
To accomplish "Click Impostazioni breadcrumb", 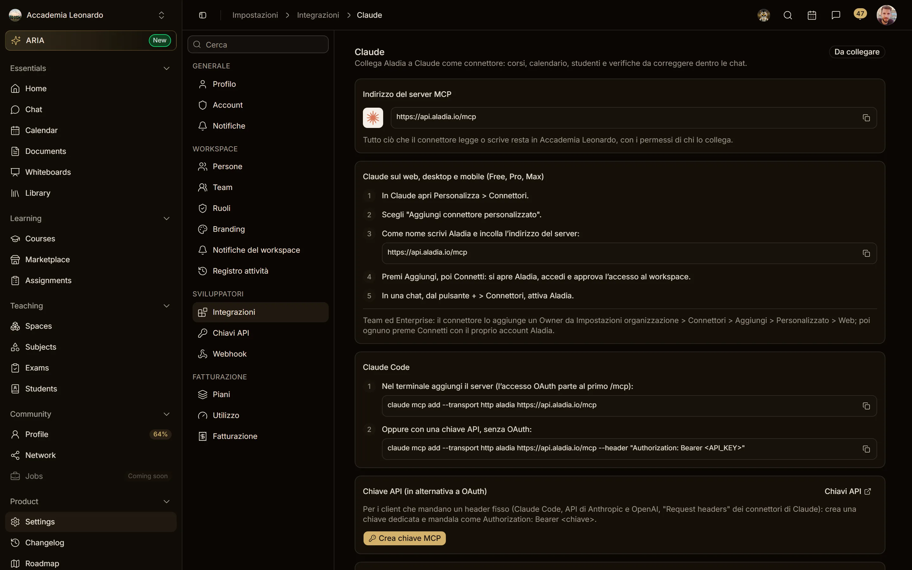I will pyautogui.click(x=255, y=15).
